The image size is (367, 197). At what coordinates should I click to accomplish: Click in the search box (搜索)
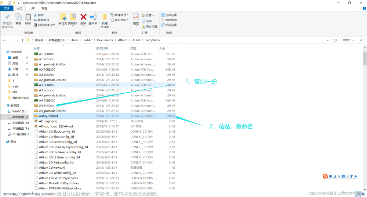353,40
